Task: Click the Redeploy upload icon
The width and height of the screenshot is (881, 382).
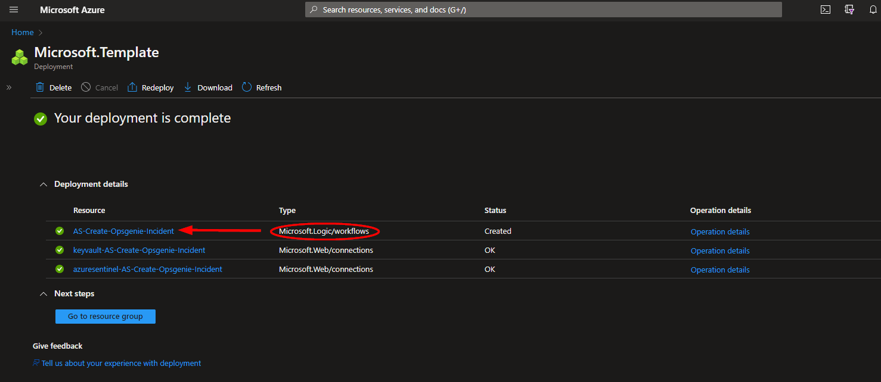Action: coord(132,87)
